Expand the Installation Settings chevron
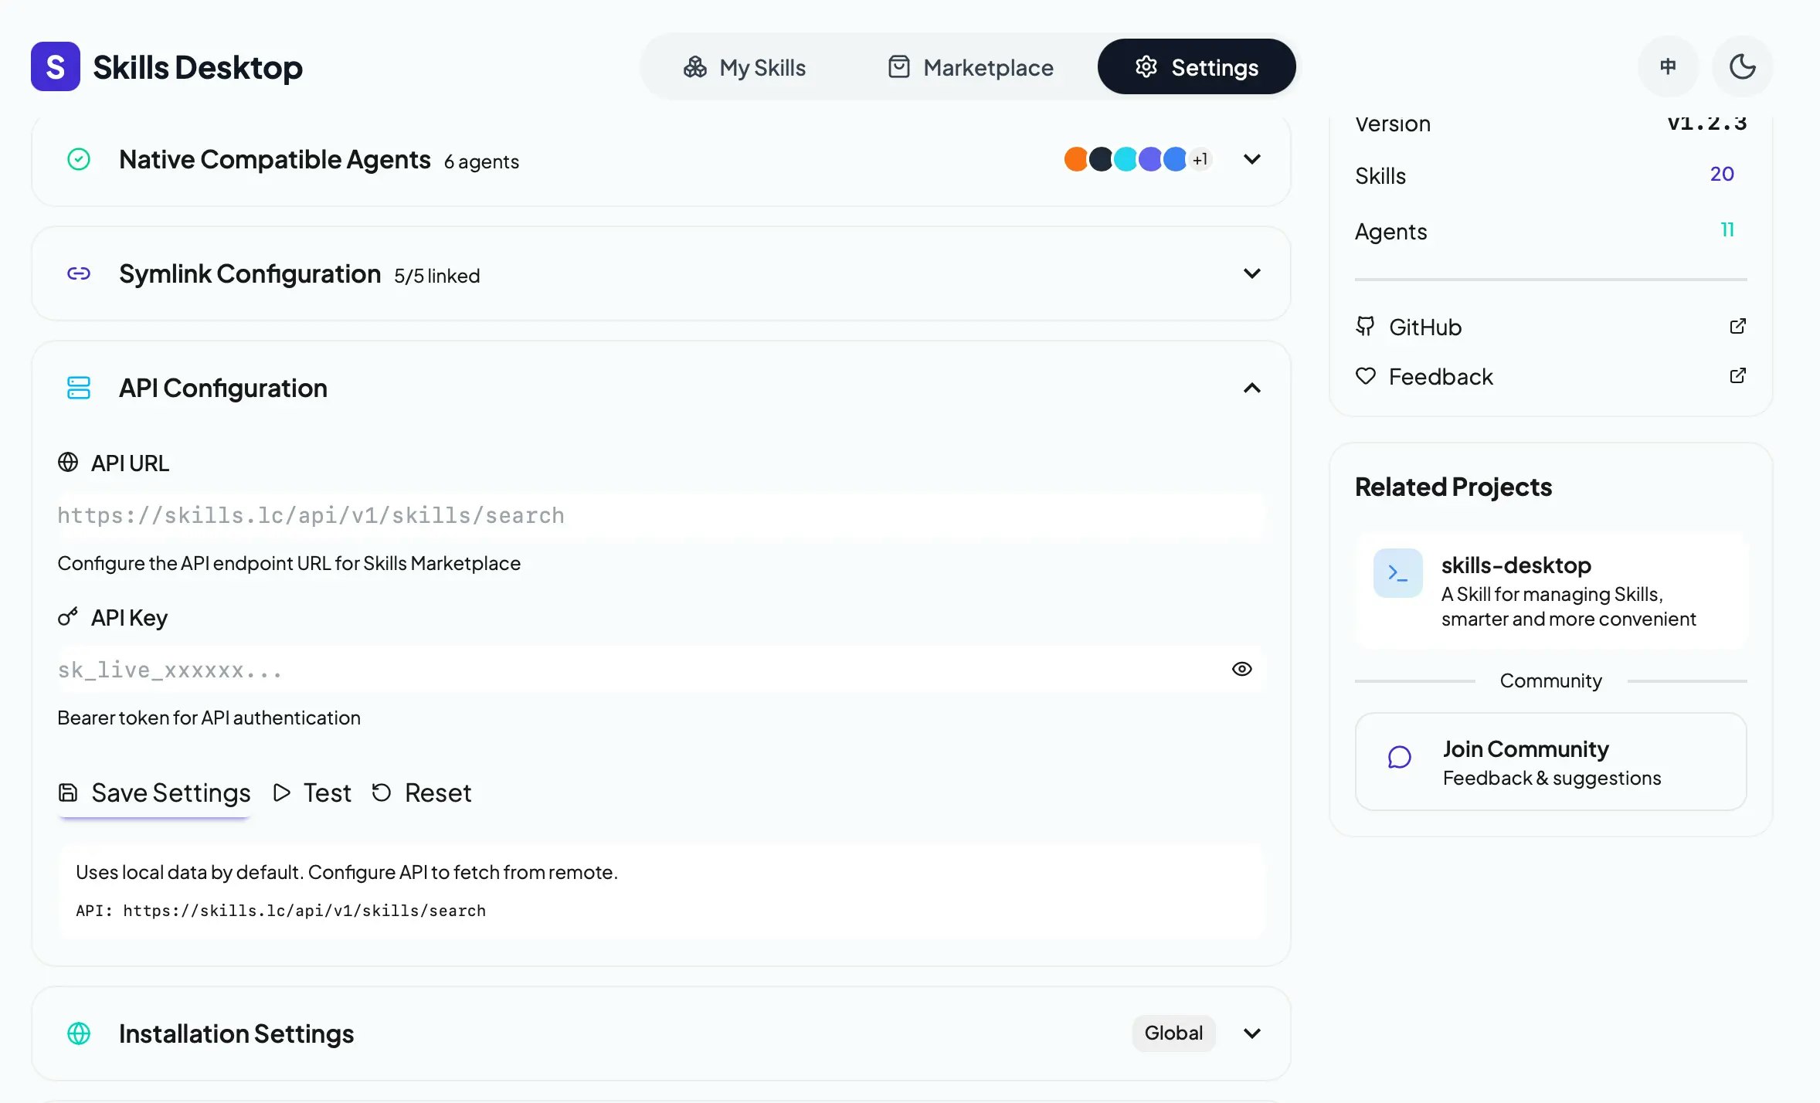1820x1103 pixels. coord(1251,1033)
